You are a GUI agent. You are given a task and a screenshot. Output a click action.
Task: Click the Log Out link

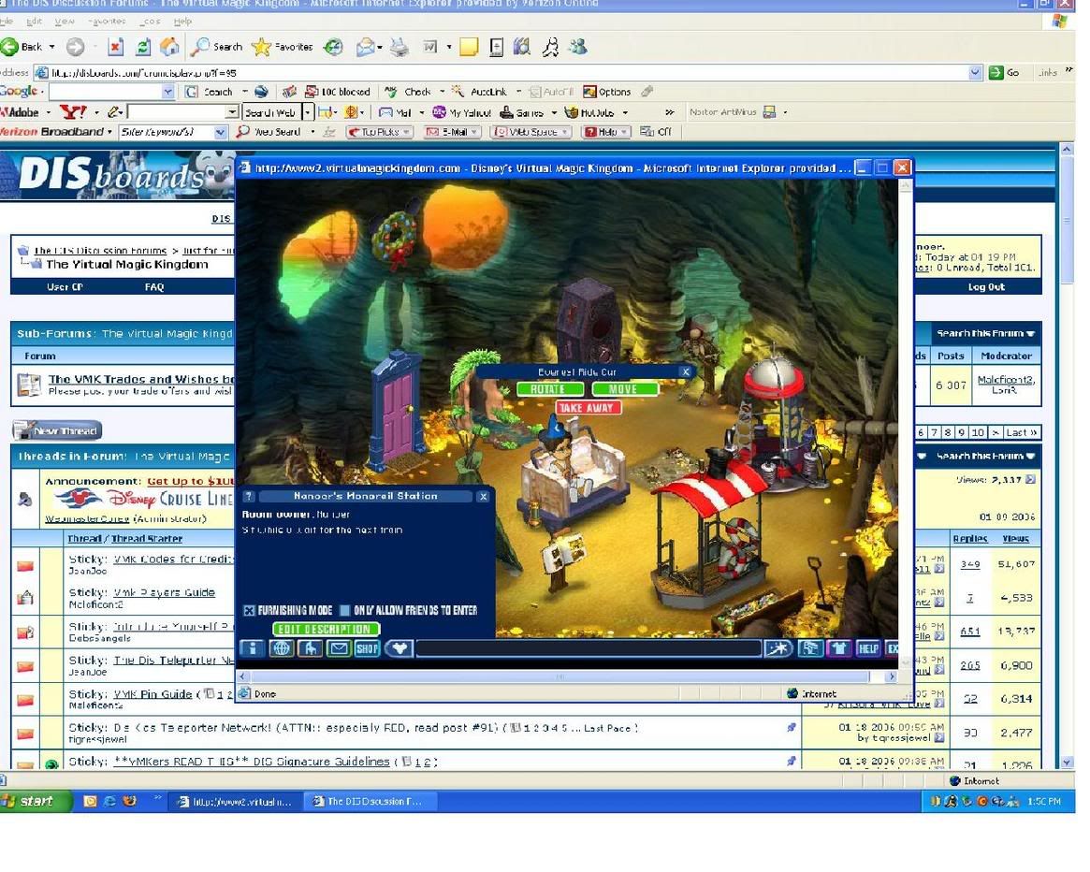click(986, 287)
